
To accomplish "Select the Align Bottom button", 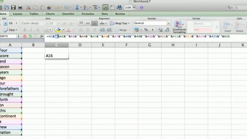I will pyautogui.click(x=94, y=23).
